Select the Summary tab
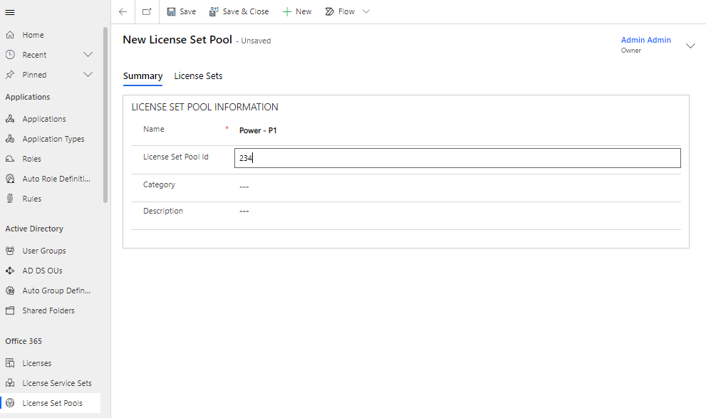Viewport: 706px width, 418px height. click(142, 76)
